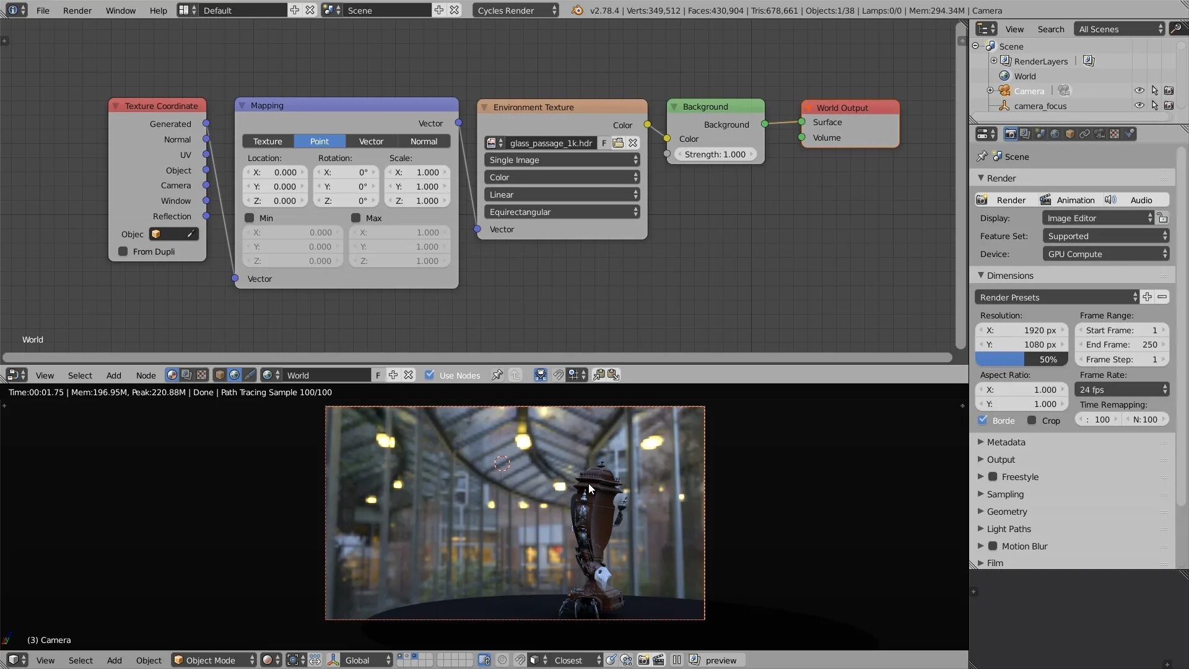Enable snap during transform (magnet icon)
The width and height of the screenshot is (1189, 669).
558,375
